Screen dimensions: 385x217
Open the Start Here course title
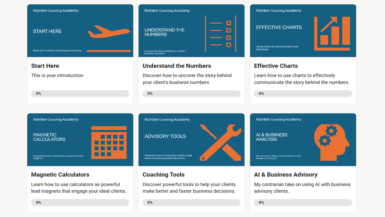click(45, 66)
